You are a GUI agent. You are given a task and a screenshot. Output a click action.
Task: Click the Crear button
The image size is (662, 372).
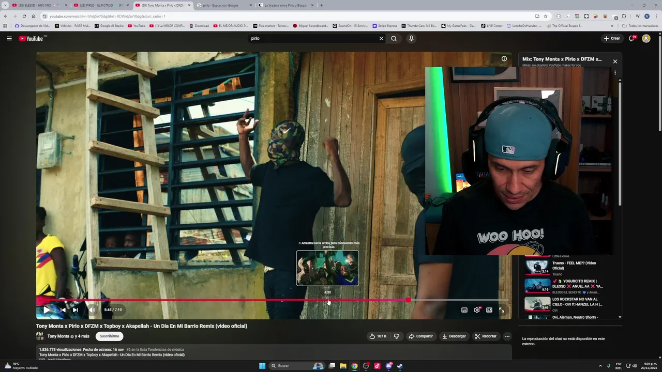(x=612, y=38)
